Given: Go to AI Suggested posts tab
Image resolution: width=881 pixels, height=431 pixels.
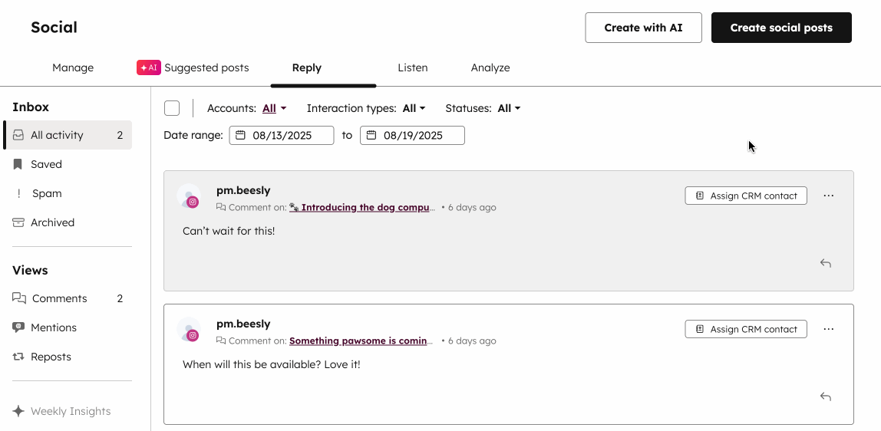Looking at the screenshot, I should (x=193, y=67).
